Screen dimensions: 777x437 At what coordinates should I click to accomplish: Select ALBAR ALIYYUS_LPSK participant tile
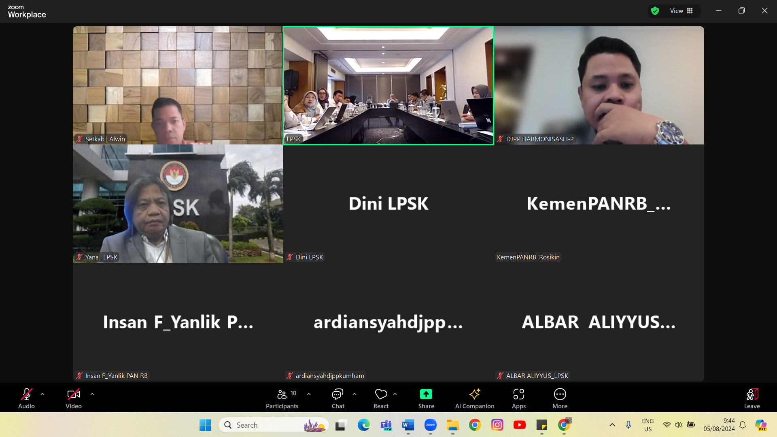[x=599, y=322]
